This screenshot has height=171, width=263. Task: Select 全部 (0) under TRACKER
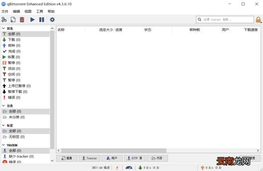point(26,150)
